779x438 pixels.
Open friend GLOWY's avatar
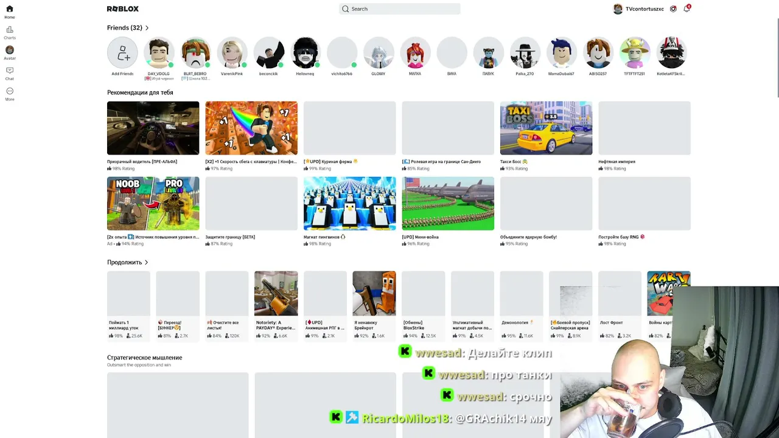coord(379,53)
